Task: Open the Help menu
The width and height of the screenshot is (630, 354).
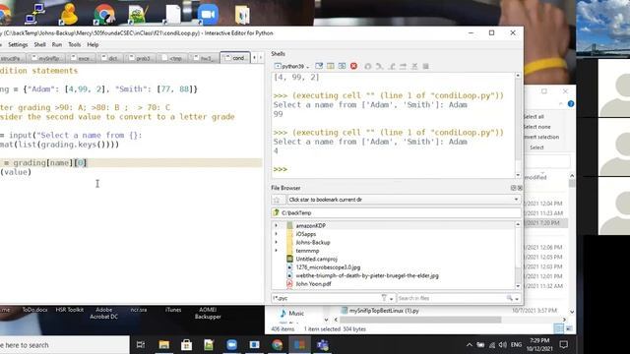Action: [93, 44]
